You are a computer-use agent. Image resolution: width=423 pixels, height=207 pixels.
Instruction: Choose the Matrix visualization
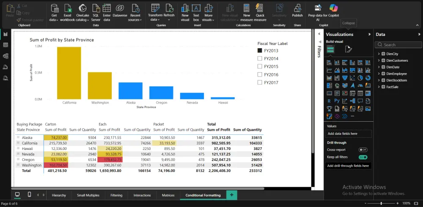tap(368, 93)
